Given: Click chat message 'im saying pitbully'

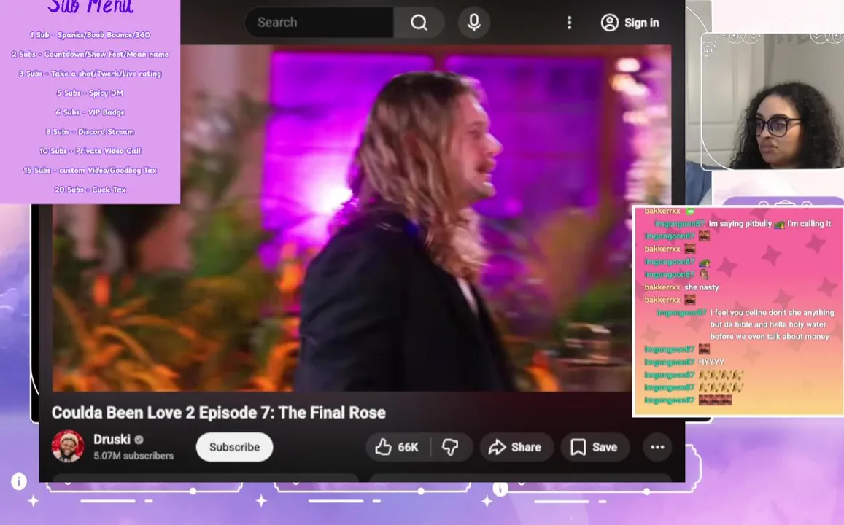Looking at the screenshot, I should pos(740,223).
